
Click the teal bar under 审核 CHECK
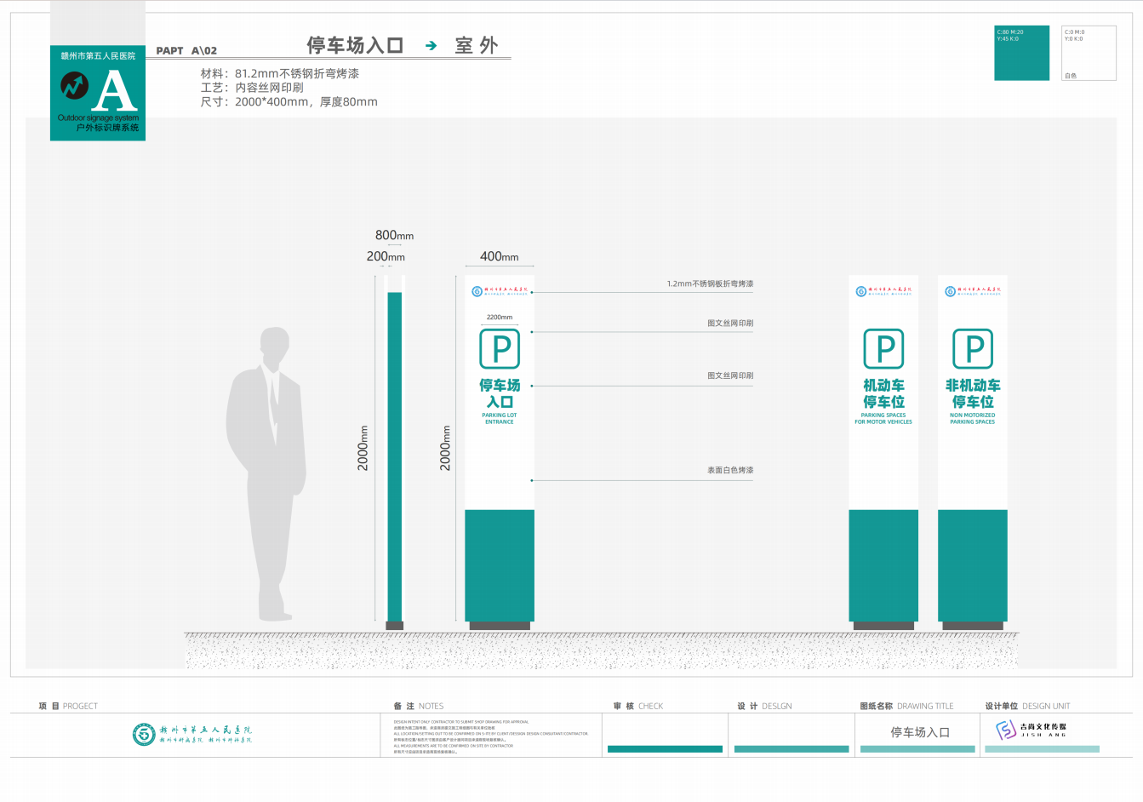(665, 749)
